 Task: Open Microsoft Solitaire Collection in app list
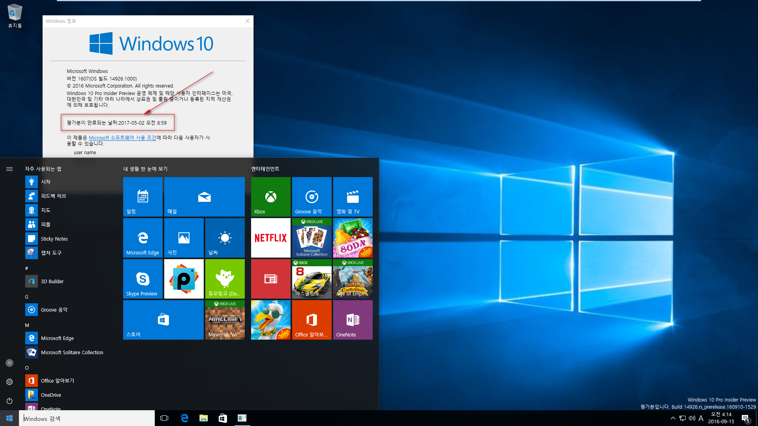(x=71, y=352)
